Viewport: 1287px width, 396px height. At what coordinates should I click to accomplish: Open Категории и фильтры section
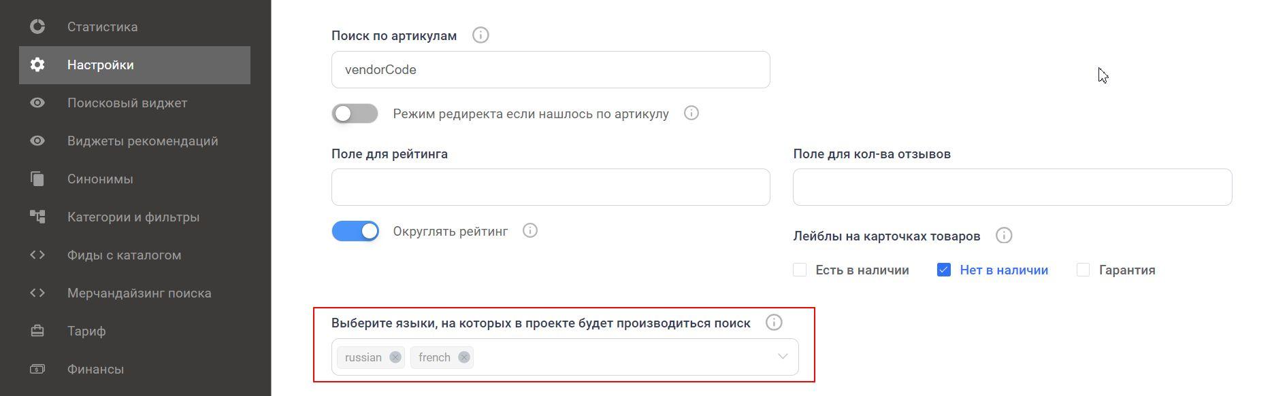pyautogui.click(x=135, y=217)
